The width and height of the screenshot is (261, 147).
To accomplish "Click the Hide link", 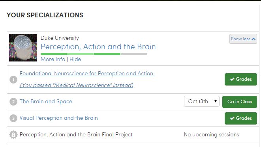I will click(75, 59).
